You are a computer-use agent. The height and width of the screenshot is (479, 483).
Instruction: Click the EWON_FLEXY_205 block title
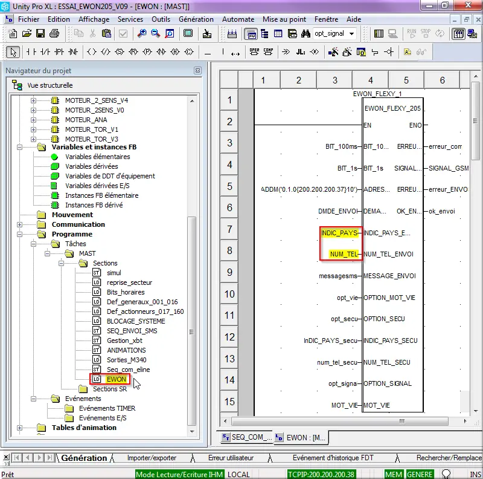[392, 109]
